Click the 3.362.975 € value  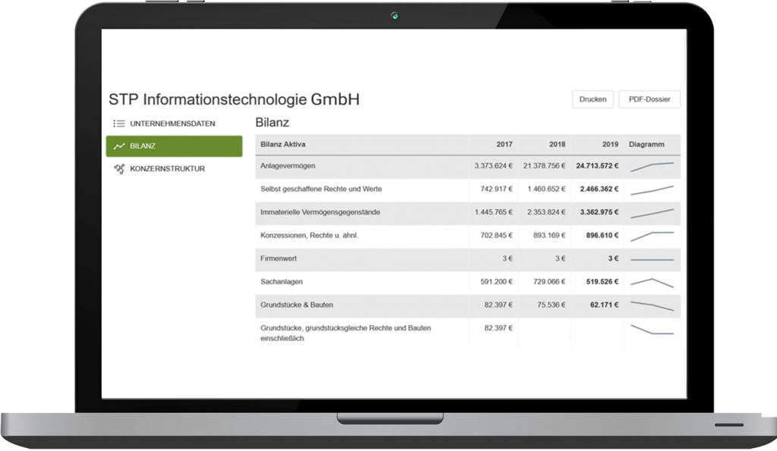tap(599, 212)
